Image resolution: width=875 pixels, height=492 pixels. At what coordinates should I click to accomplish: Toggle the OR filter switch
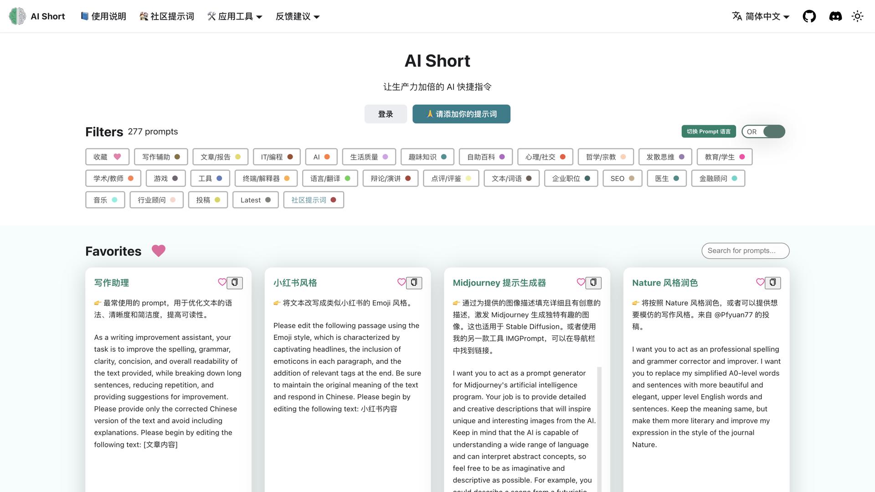[x=763, y=132]
